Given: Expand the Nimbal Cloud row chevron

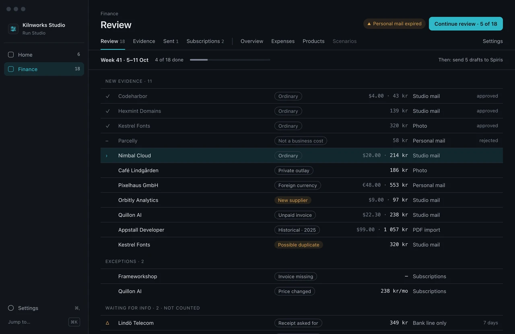Looking at the screenshot, I should point(107,156).
